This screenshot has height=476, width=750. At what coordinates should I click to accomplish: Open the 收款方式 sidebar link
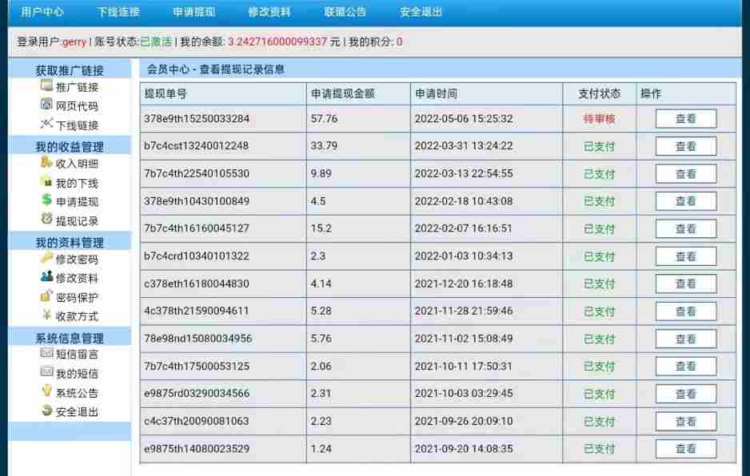click(x=77, y=316)
